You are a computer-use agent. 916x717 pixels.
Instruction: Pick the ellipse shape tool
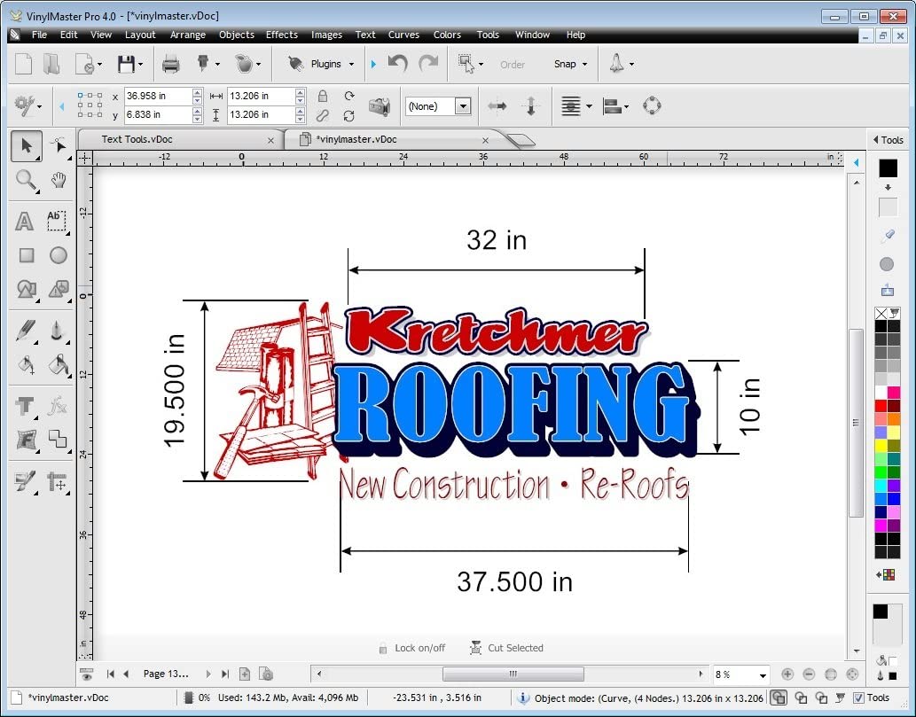[57, 255]
